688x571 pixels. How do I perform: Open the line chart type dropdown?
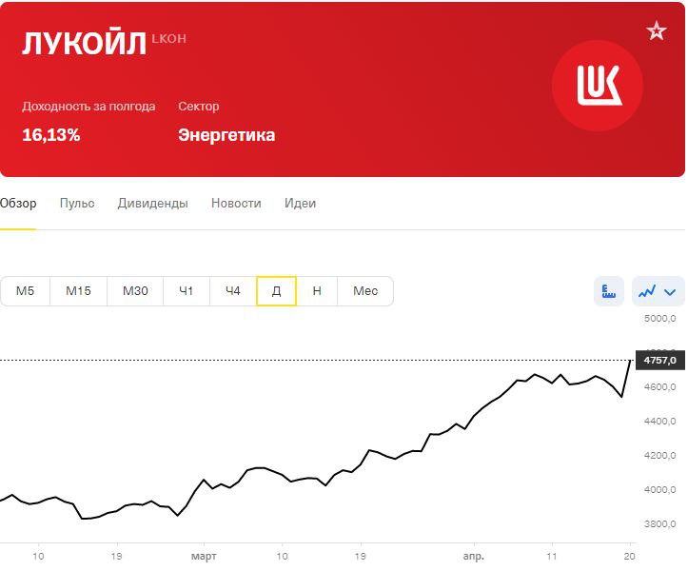pyautogui.click(x=659, y=291)
